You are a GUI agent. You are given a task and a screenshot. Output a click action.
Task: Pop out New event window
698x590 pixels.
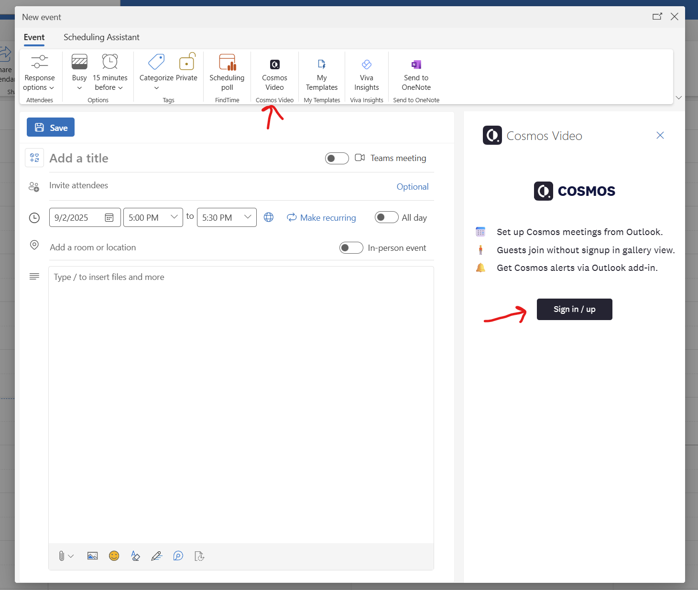(x=657, y=16)
